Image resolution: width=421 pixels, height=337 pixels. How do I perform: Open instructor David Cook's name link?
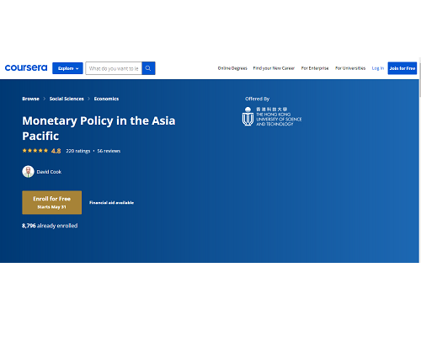pyautogui.click(x=49, y=172)
